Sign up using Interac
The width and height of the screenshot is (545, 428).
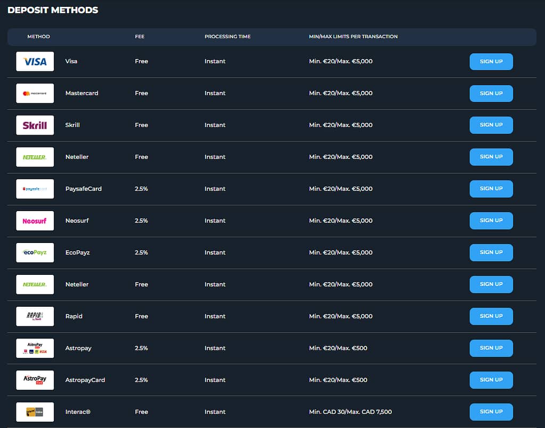491,412
